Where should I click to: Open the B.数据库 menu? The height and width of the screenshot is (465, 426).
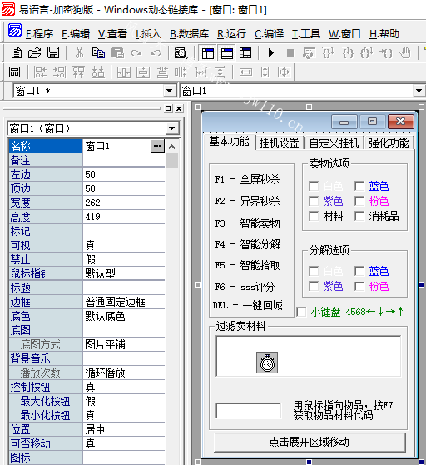pos(189,34)
